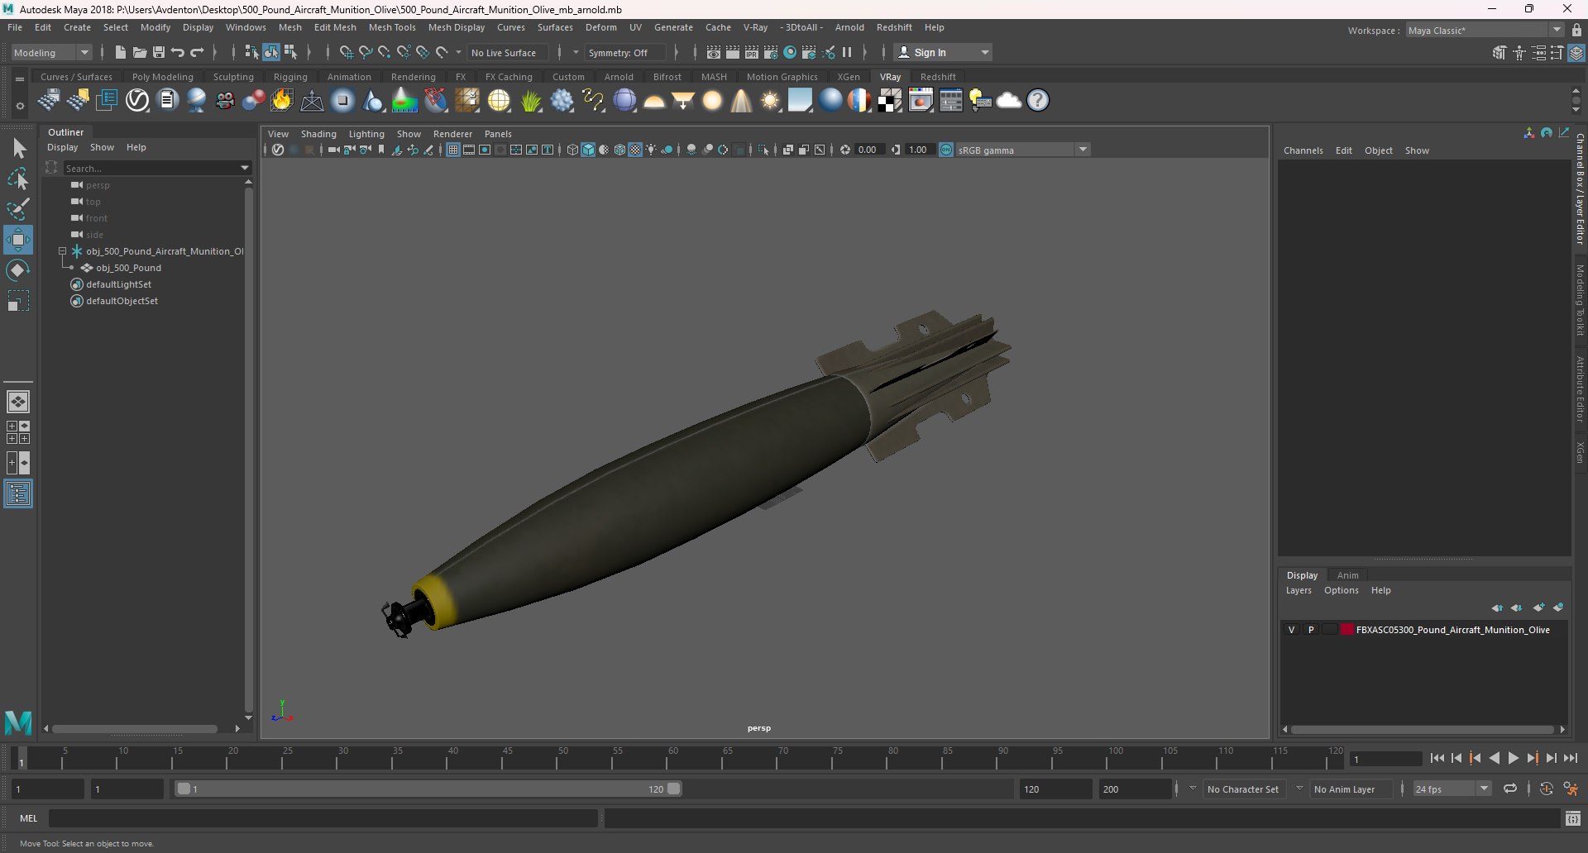Activate the Move tool
Image resolution: width=1588 pixels, height=853 pixels.
coord(18,240)
